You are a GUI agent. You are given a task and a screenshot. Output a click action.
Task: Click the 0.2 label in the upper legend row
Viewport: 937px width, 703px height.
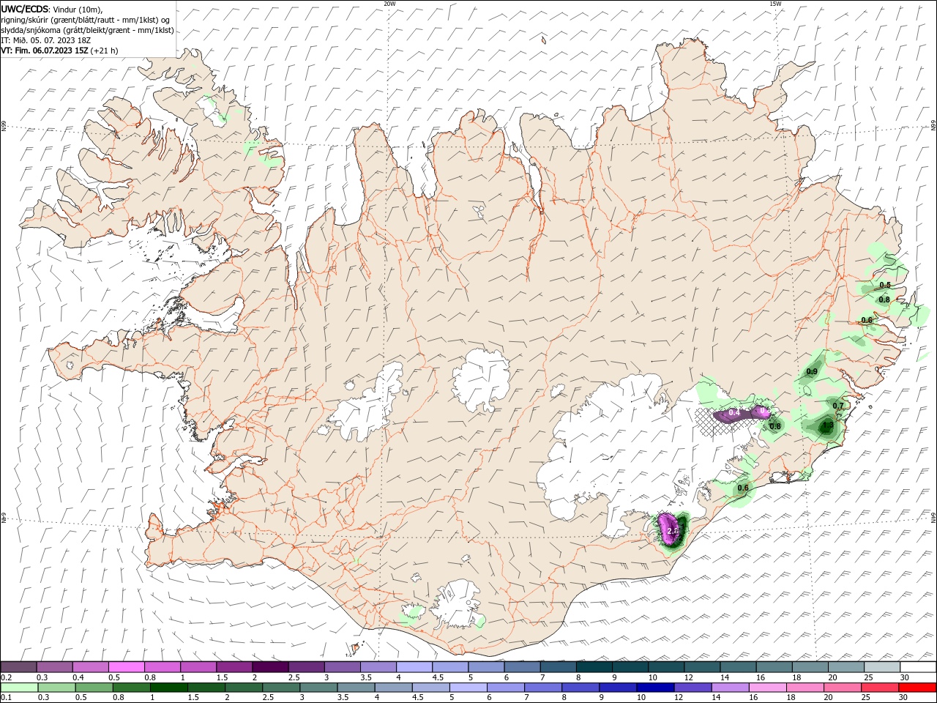[6, 677]
